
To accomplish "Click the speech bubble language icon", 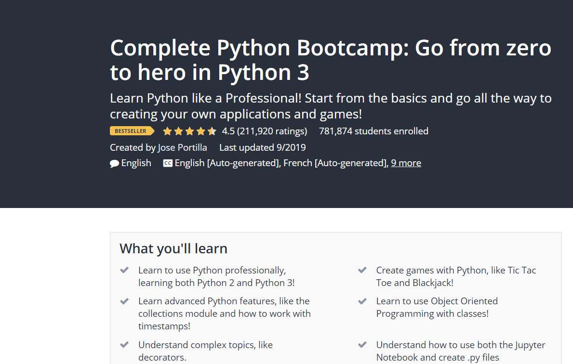I will [114, 163].
